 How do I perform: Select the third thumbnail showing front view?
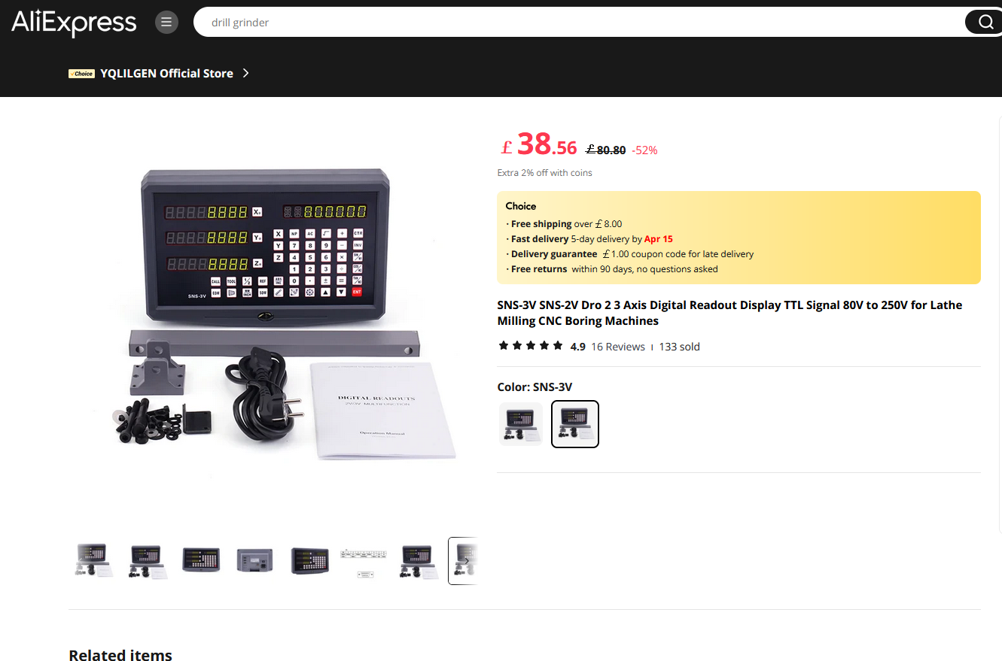201,561
